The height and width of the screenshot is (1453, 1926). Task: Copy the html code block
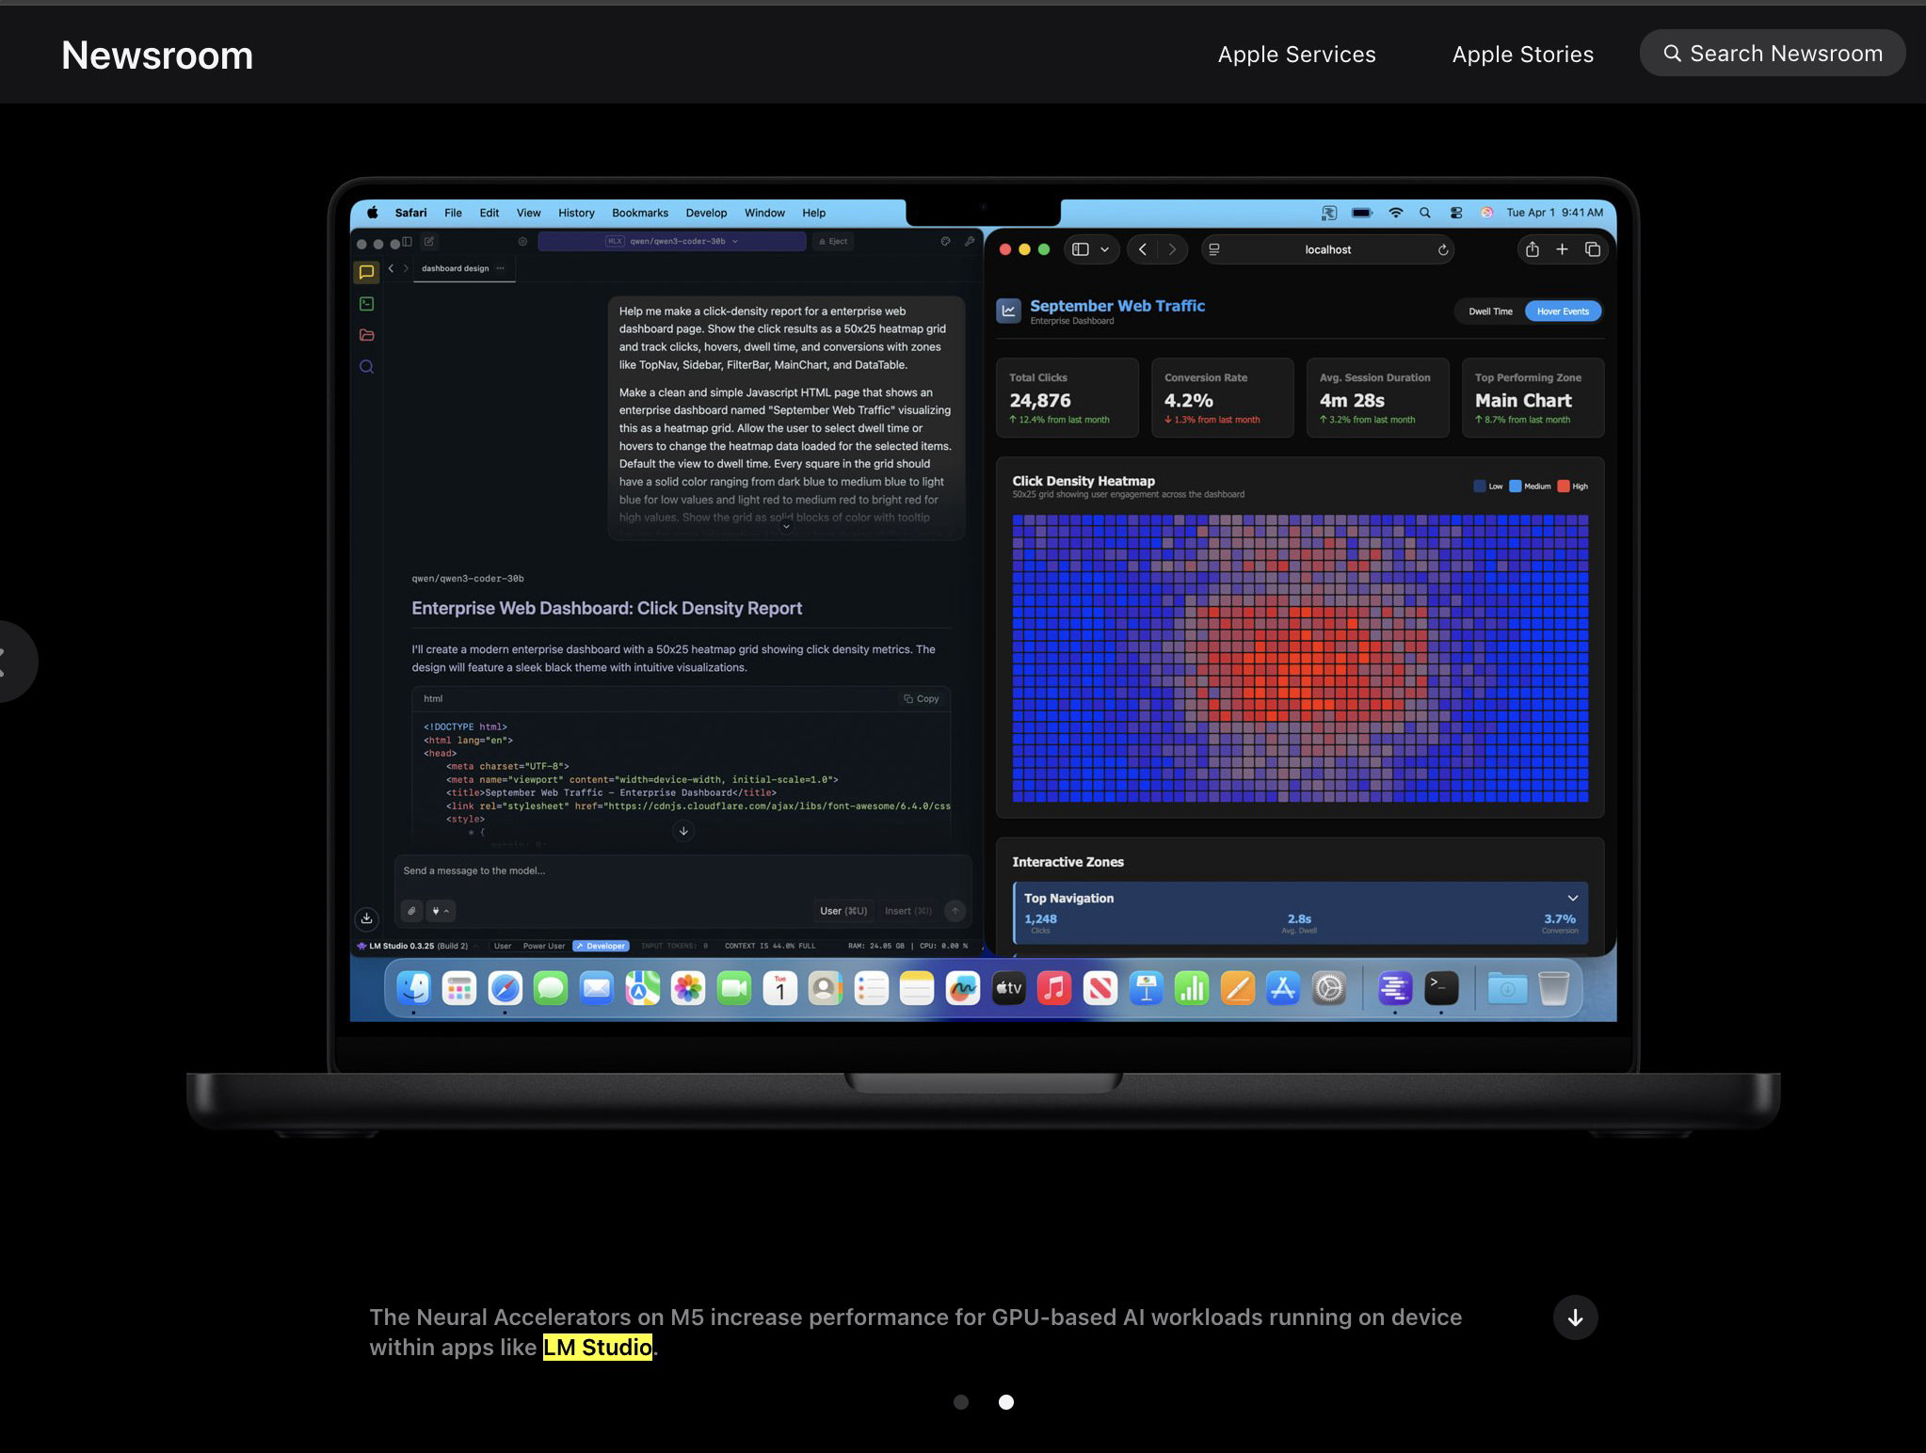click(921, 698)
